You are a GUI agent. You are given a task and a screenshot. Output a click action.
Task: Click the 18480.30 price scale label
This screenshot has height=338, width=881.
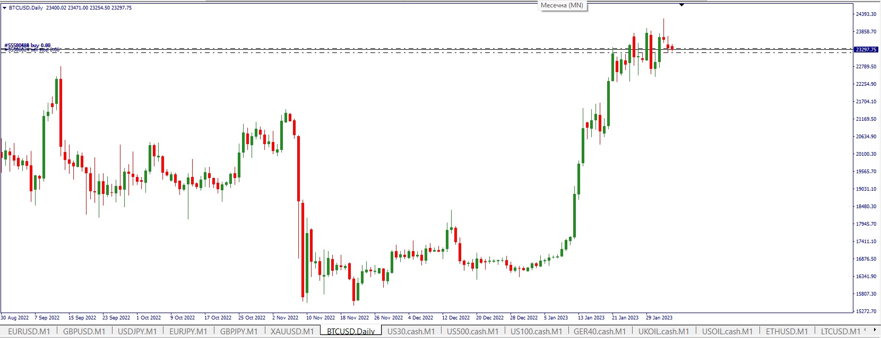(x=866, y=207)
